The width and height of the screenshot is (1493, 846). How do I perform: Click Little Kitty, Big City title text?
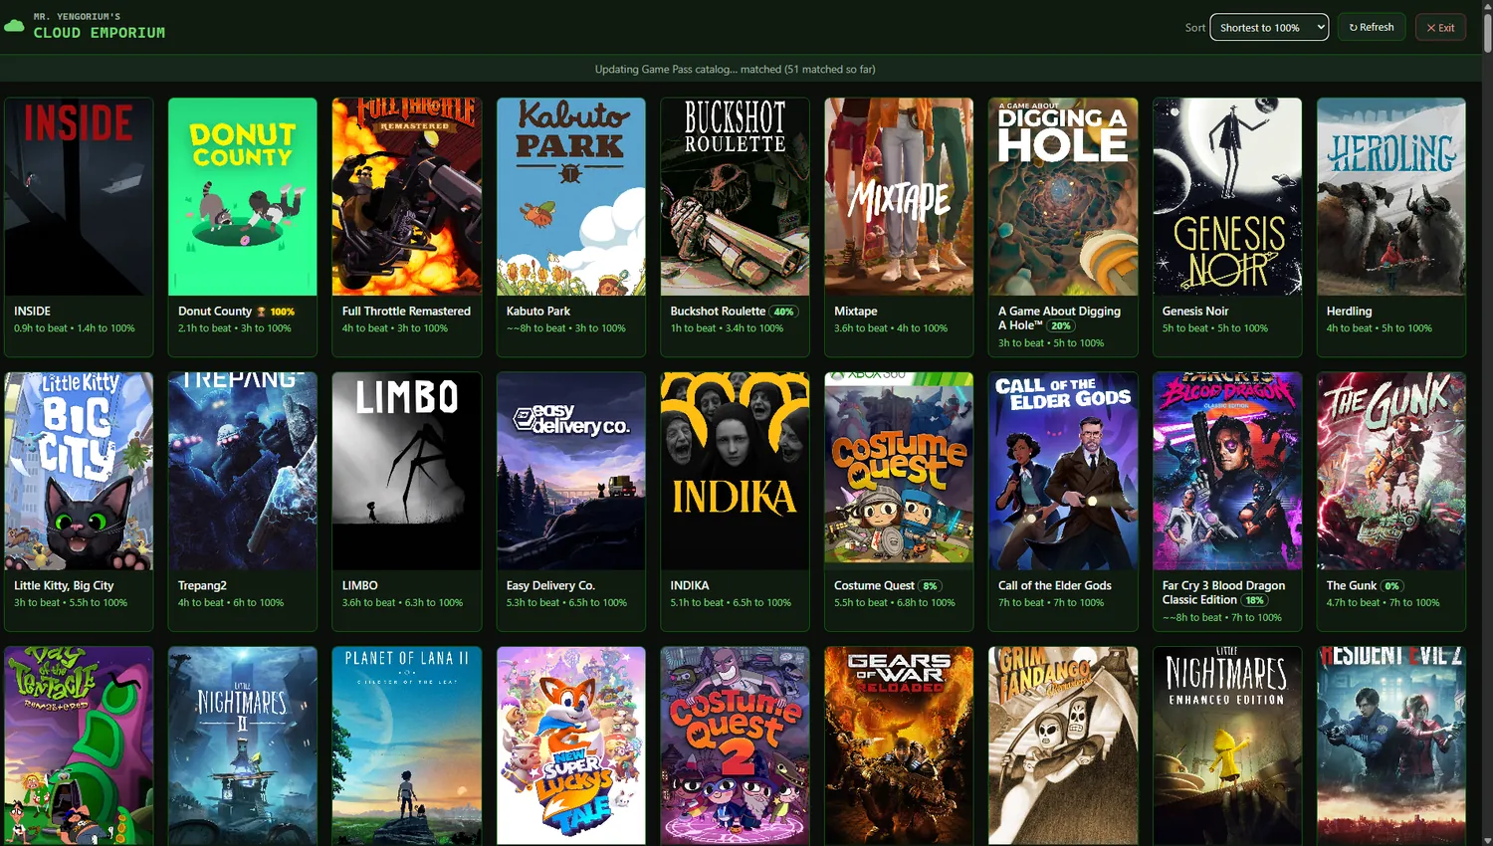coord(64,586)
